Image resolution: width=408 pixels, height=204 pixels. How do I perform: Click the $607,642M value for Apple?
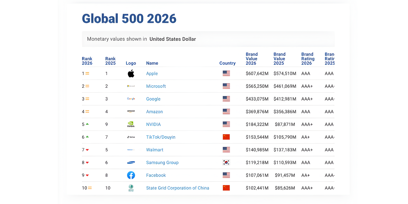tap(257, 73)
